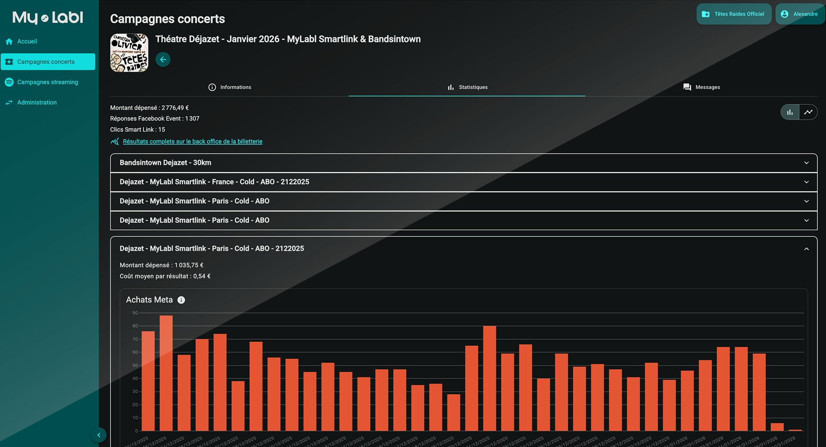The height and width of the screenshot is (447, 826).
Task: Click the chart icon next to billetterie link
Action: tap(114, 142)
